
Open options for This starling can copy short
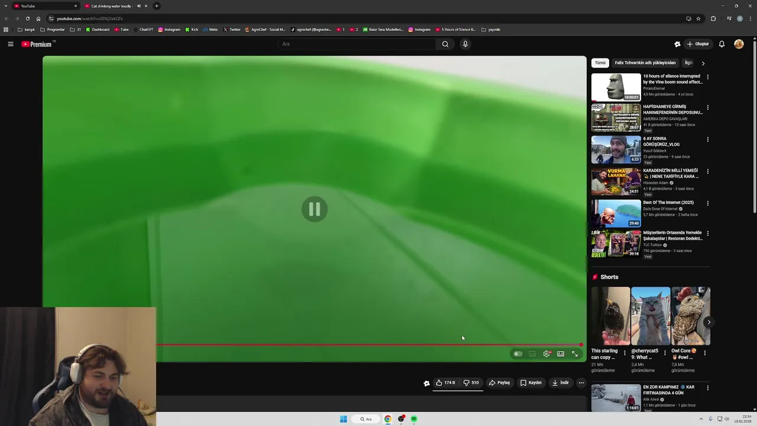[625, 353]
